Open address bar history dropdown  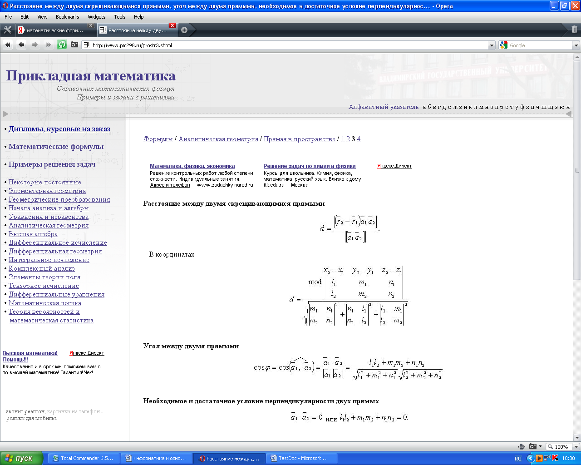[x=492, y=45]
